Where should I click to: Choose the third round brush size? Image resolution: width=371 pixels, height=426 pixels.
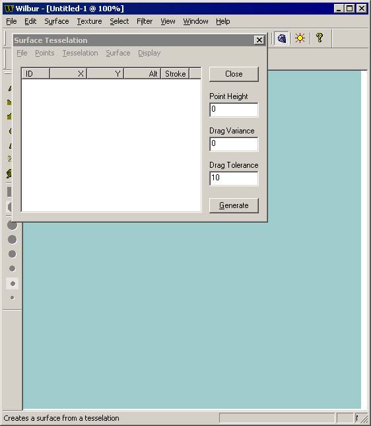click(x=13, y=254)
